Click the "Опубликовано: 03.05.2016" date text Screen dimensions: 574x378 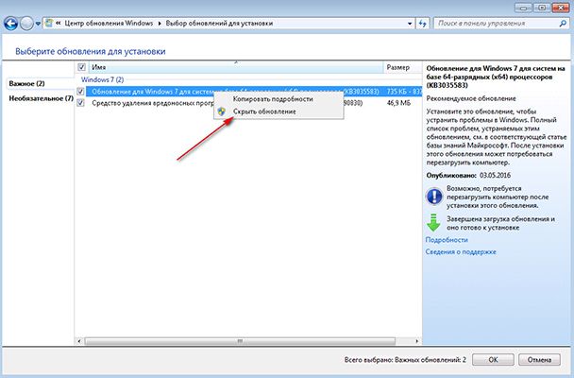point(468,176)
